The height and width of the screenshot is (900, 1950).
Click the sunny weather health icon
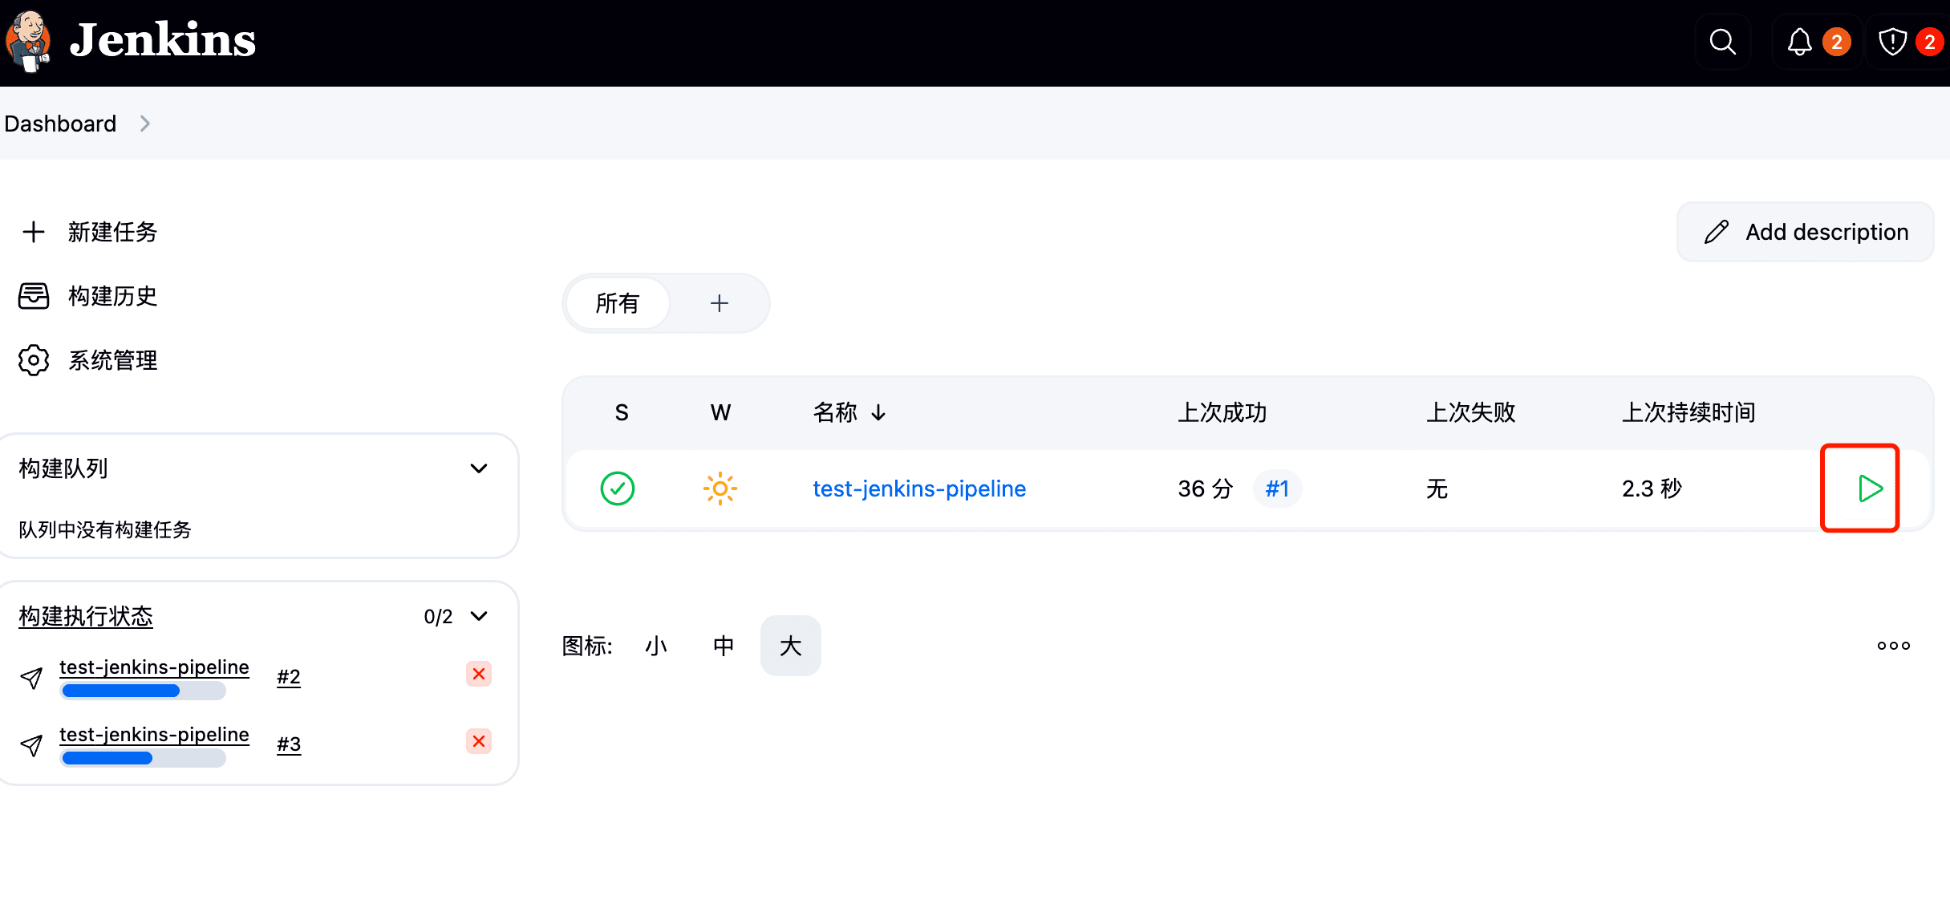pos(720,489)
